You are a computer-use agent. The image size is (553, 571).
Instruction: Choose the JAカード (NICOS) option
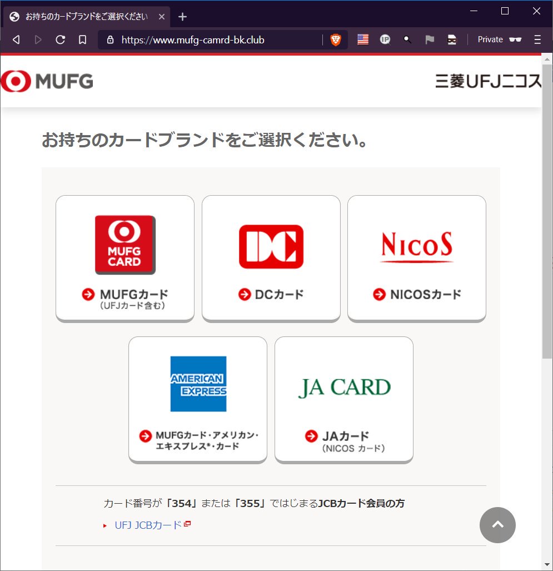coord(344,400)
